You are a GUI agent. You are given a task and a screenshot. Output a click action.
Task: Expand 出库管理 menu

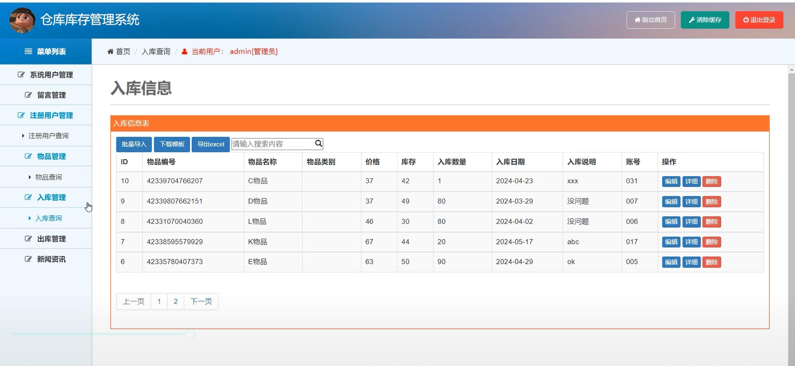[46, 239]
